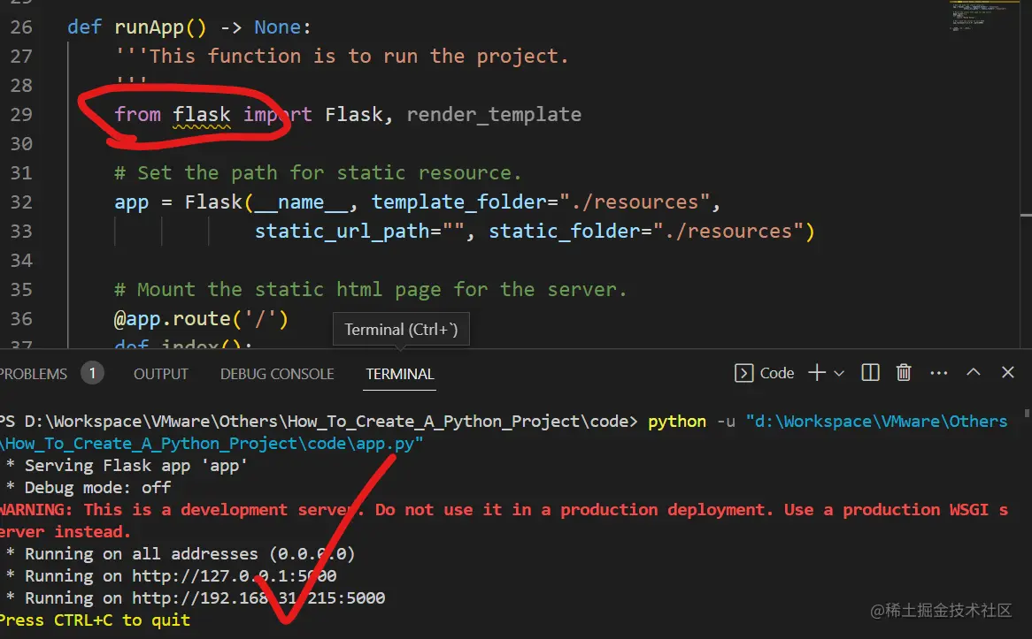Viewport: 1032px width, 639px height.
Task: Close the bottom panel
Action: 1007,372
